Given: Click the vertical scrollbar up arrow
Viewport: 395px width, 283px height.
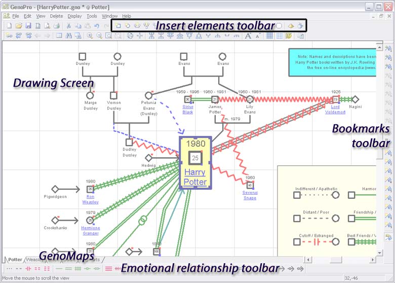Looking at the screenshot, I should [379, 47].
